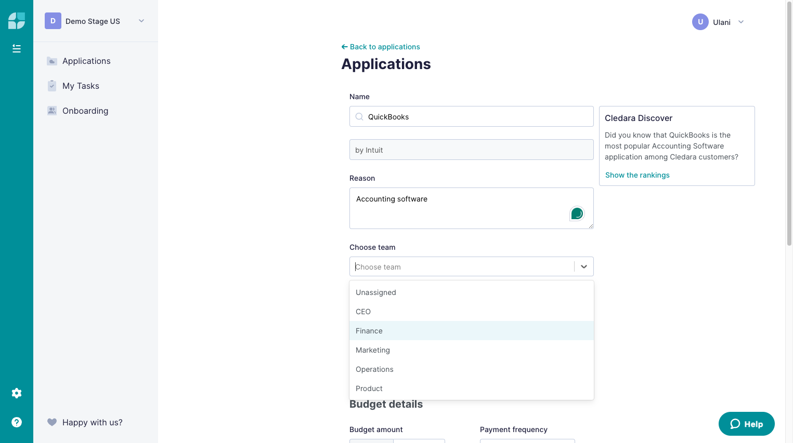Click the back arrow icon

[344, 47]
